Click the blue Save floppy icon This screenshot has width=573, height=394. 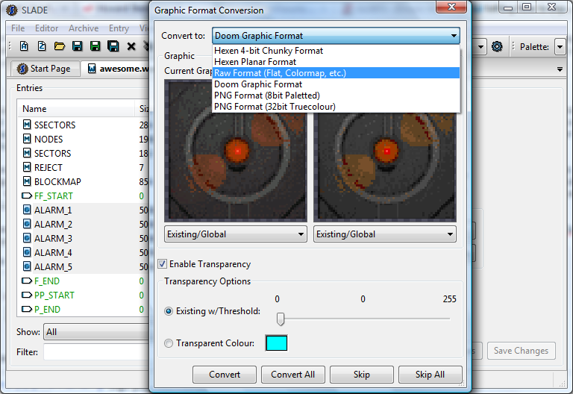coord(77,46)
